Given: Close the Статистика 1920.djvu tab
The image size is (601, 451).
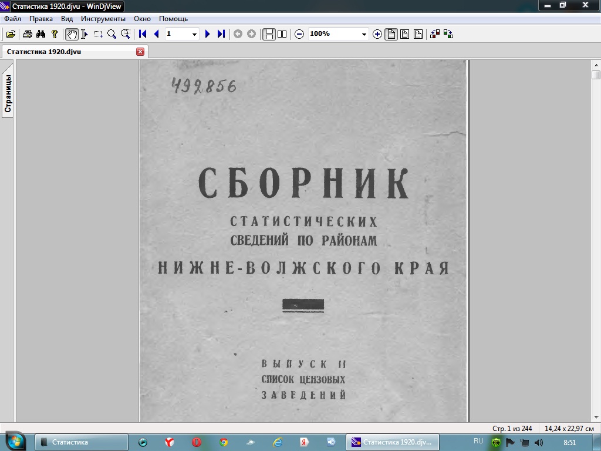Looking at the screenshot, I should (140, 52).
